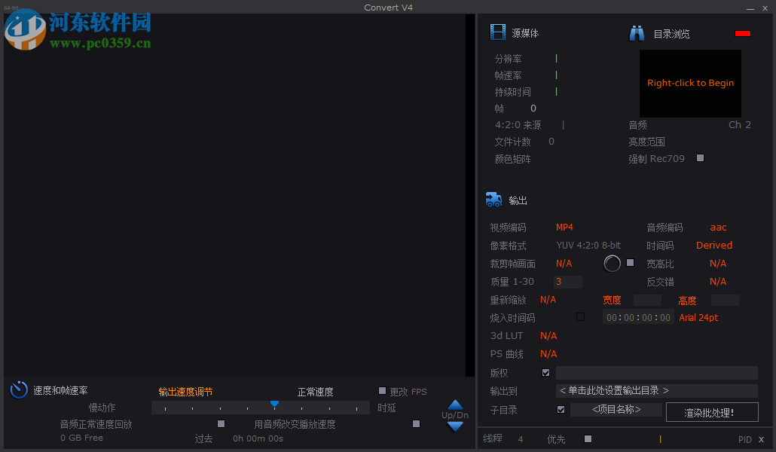Select the 源媒体 film reel icon
Viewport: 776px width, 452px height.
tap(498, 32)
